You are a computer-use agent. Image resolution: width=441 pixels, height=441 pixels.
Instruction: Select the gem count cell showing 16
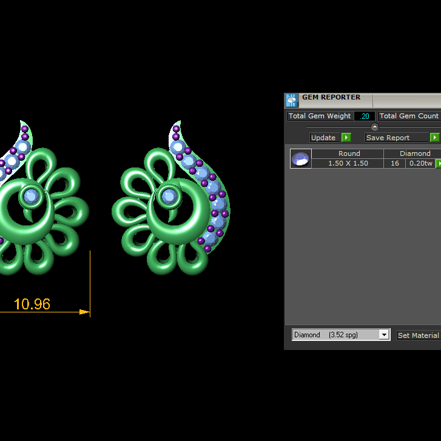click(395, 164)
